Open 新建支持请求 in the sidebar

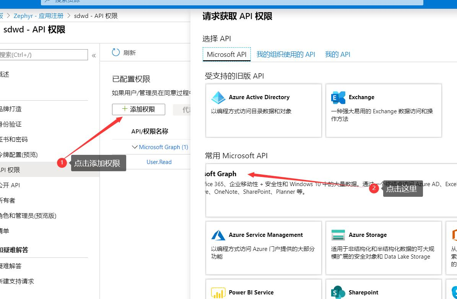pyautogui.click(x=17, y=281)
